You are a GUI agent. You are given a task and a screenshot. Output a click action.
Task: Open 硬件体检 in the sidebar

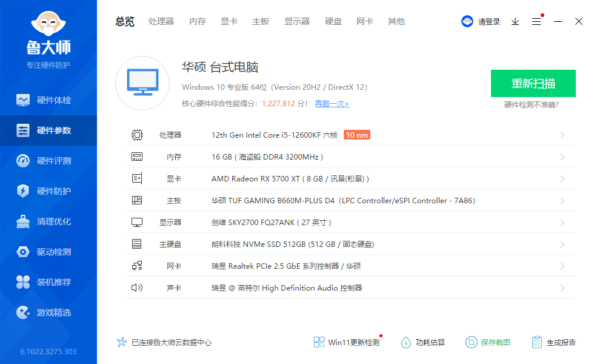[x=48, y=100]
